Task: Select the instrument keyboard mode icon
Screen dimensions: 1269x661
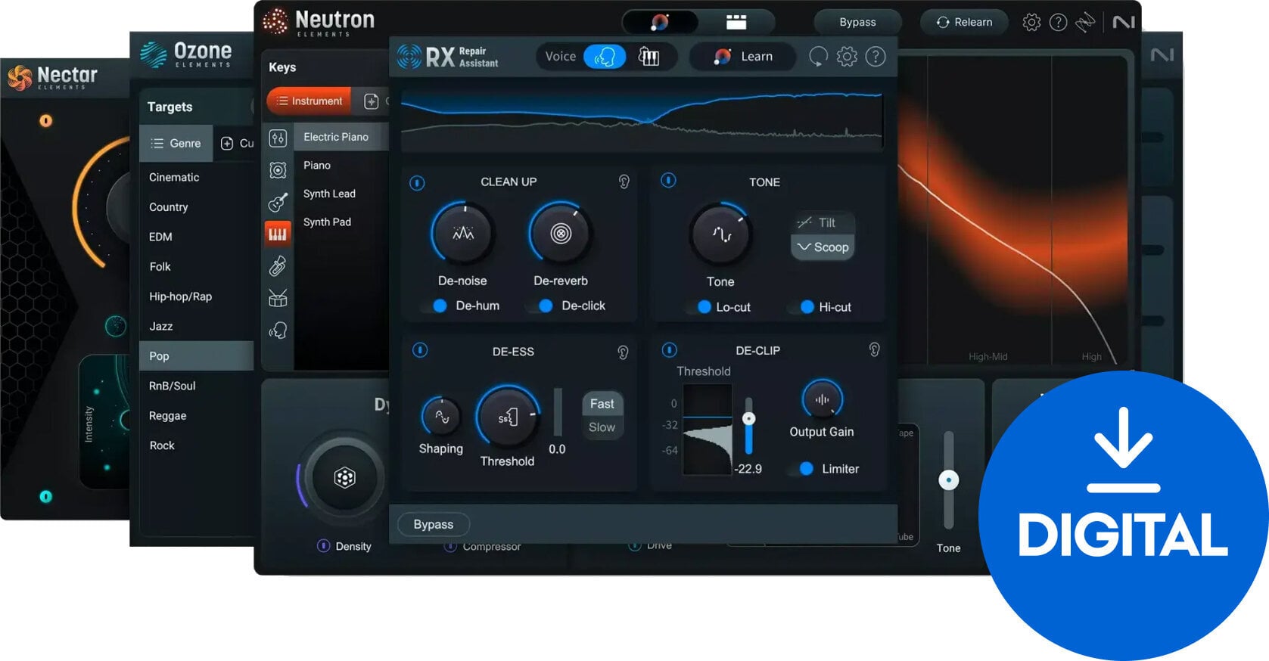Action: pyautogui.click(x=649, y=57)
